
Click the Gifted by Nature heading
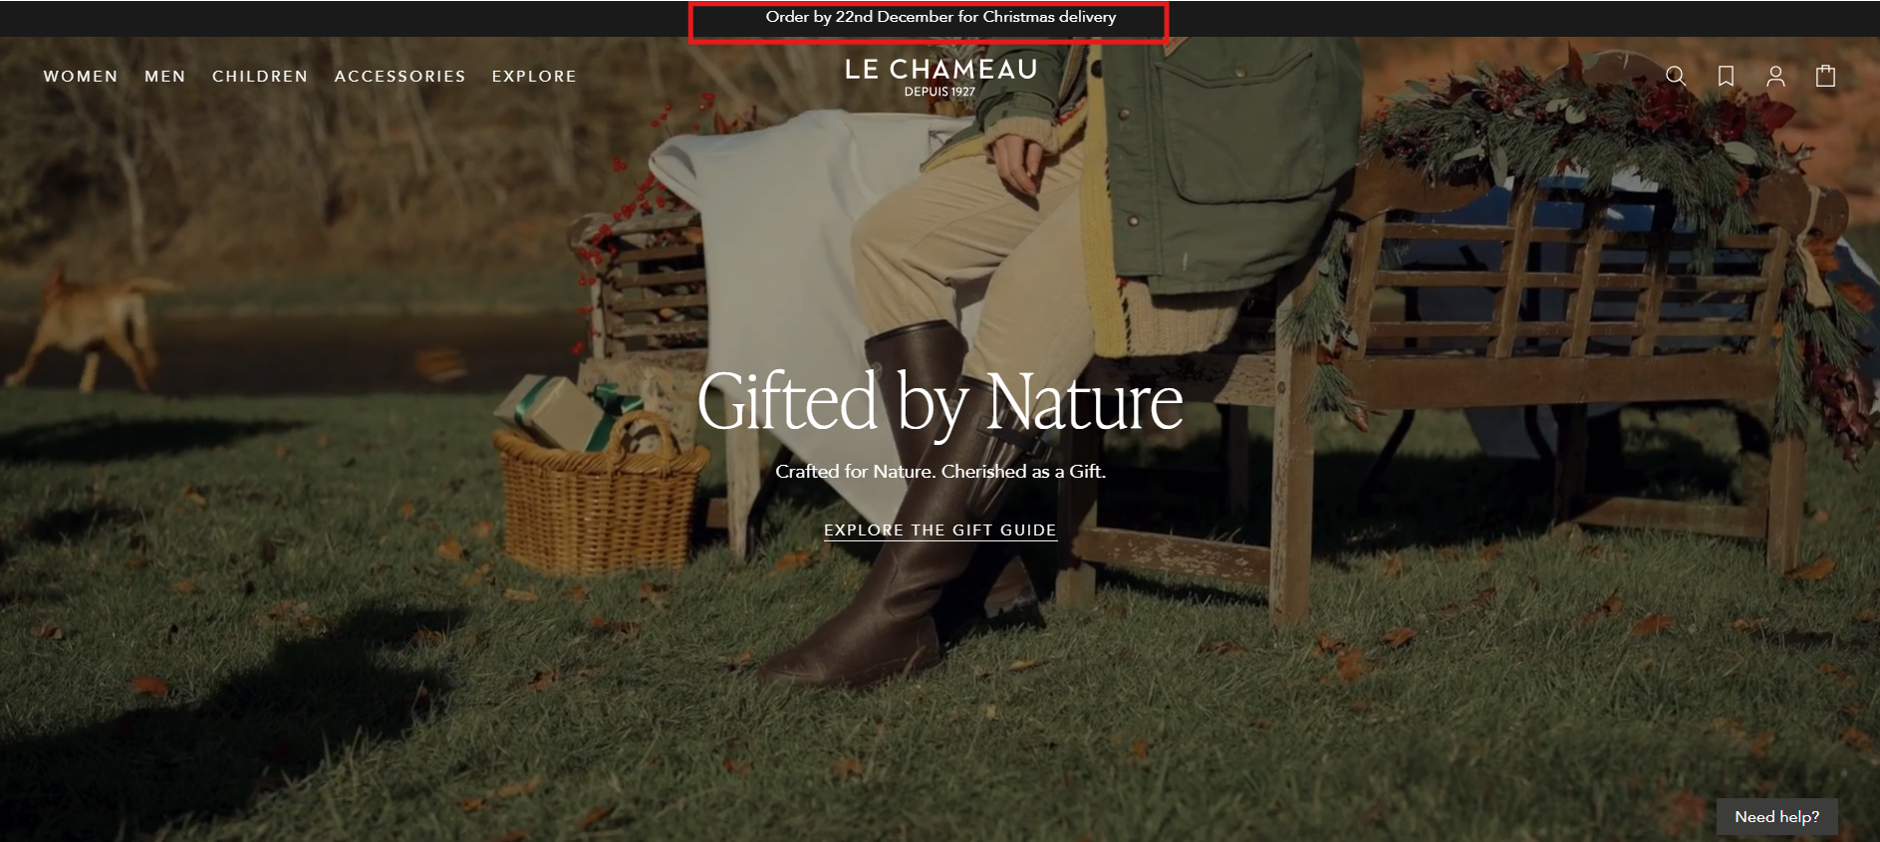coord(940,403)
